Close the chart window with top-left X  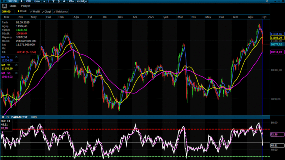tap(2, 1)
